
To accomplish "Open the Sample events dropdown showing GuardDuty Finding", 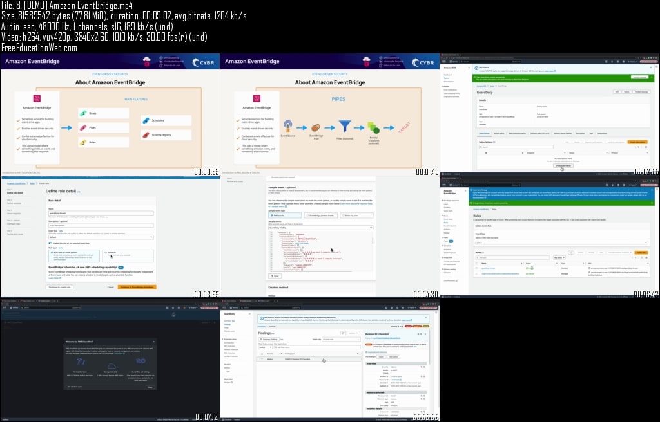I will point(321,228).
